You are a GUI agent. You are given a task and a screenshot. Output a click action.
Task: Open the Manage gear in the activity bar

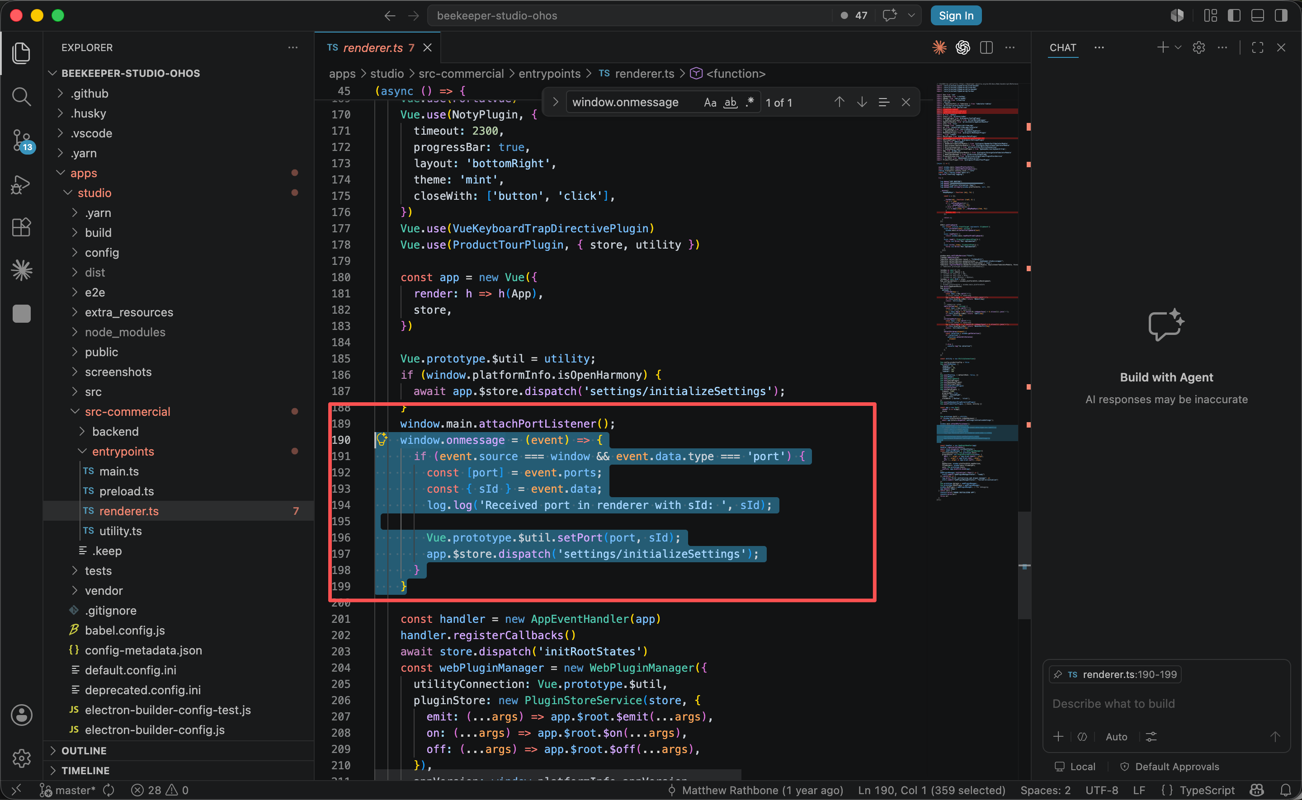click(21, 758)
